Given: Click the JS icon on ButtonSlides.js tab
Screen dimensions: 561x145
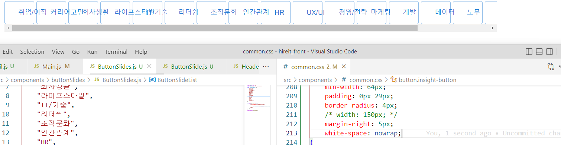Looking at the screenshot, I should pyautogui.click(x=92, y=67).
